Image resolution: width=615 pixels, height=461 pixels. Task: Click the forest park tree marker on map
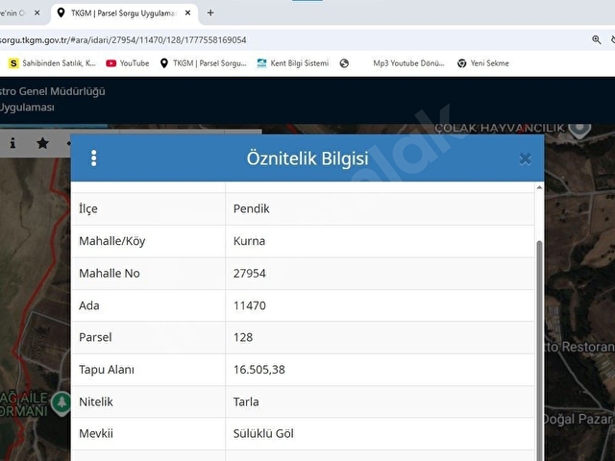61,402
